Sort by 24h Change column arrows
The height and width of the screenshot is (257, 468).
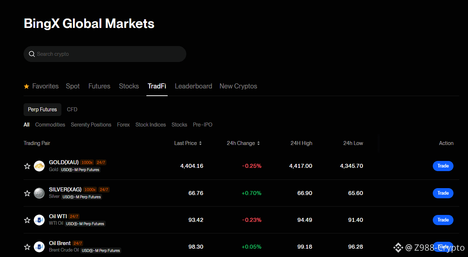point(259,143)
